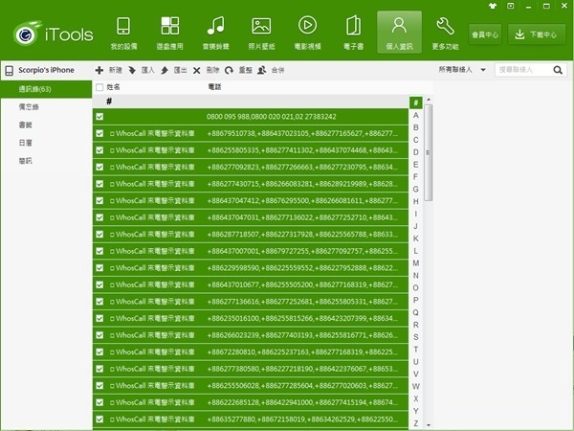Select Calendar in the sidebar

pyautogui.click(x=46, y=143)
